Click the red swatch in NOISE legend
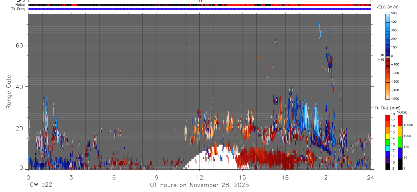This screenshot has height=192, width=417. 400,120
